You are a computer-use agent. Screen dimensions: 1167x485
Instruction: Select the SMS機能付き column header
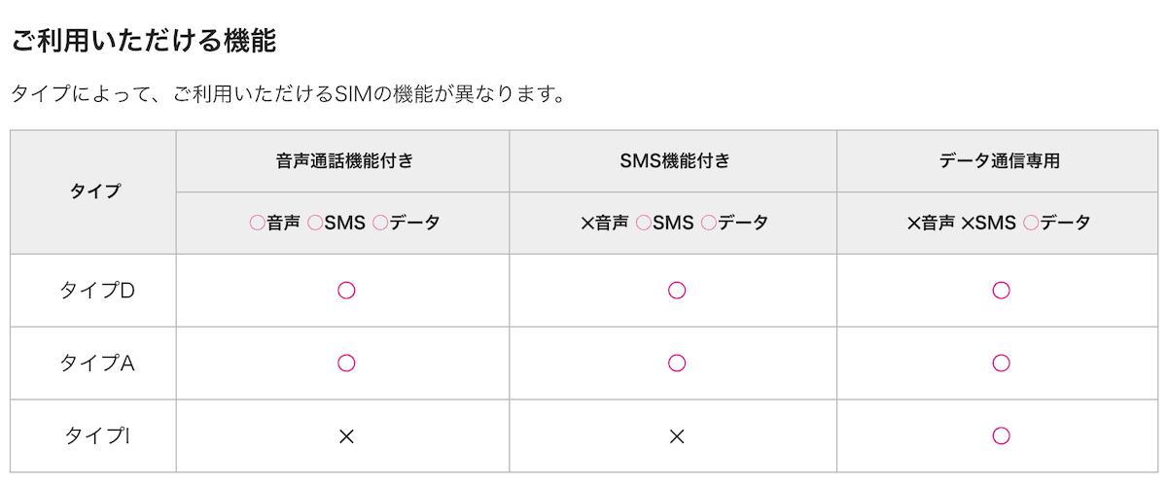tap(675, 161)
